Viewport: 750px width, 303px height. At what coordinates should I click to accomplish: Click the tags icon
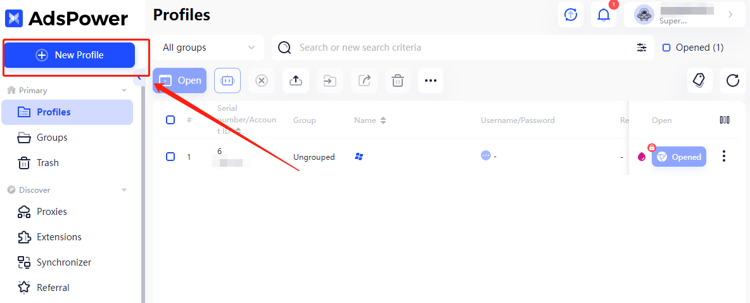pyautogui.click(x=700, y=81)
